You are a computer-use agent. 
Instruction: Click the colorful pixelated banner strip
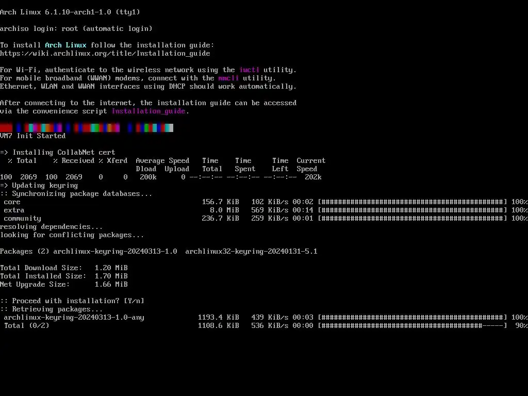87,128
